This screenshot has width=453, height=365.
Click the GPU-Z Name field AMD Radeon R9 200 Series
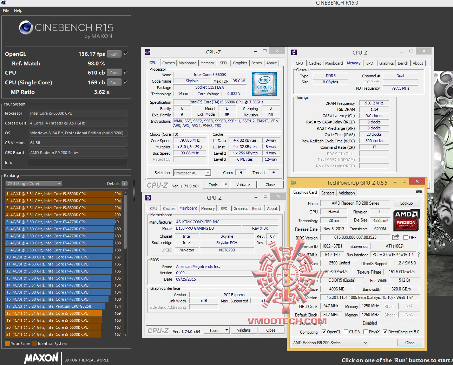pos(355,203)
